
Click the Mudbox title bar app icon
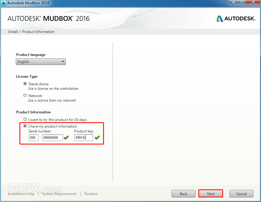pyautogui.click(x=4, y=3)
